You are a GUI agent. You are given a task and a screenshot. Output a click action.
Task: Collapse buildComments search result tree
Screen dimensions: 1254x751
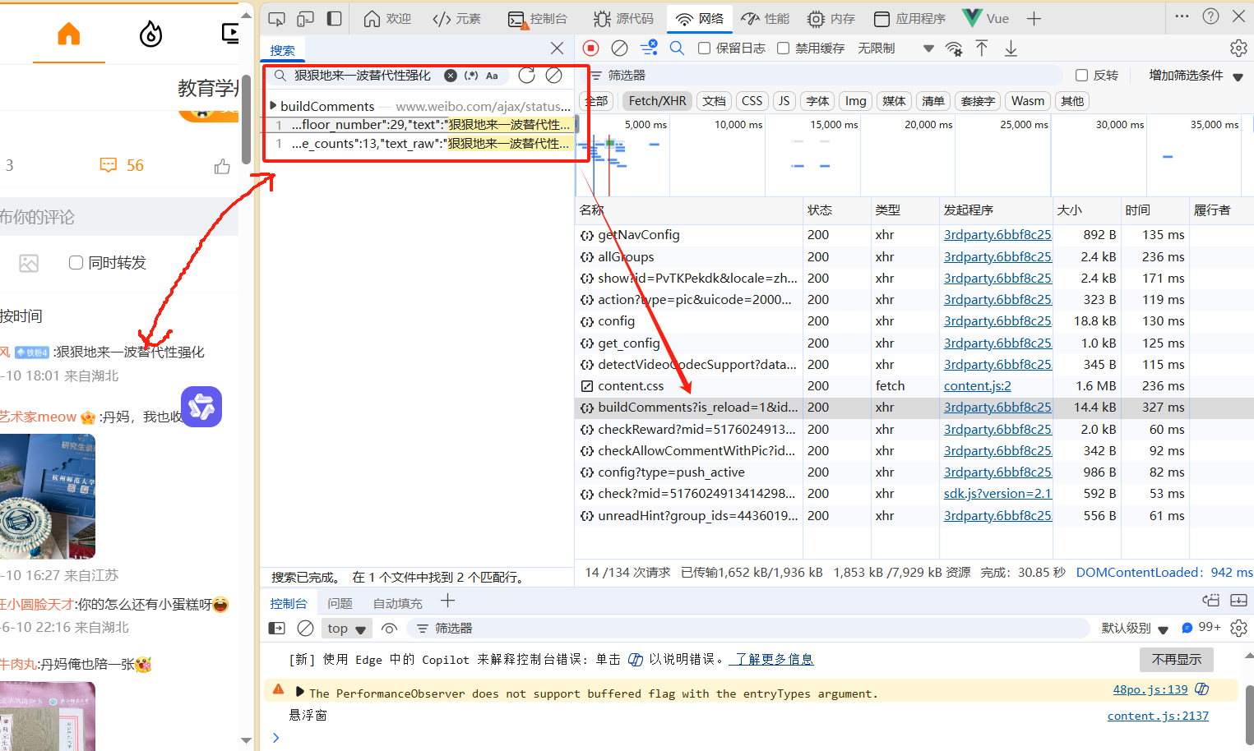273,106
